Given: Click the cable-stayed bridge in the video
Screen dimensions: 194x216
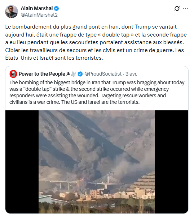Looking at the screenshot, I should pyautogui.click(x=106, y=181).
